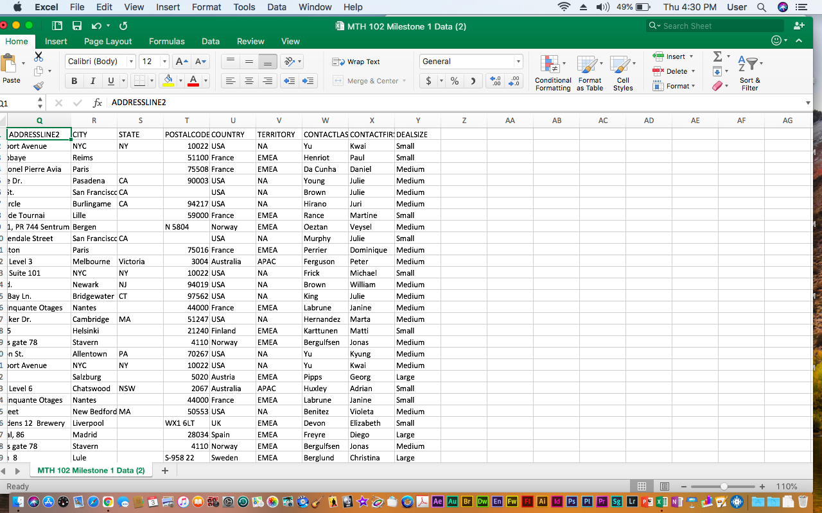The image size is (822, 513).
Task: Click Sort & Filter button
Action: tap(749, 72)
